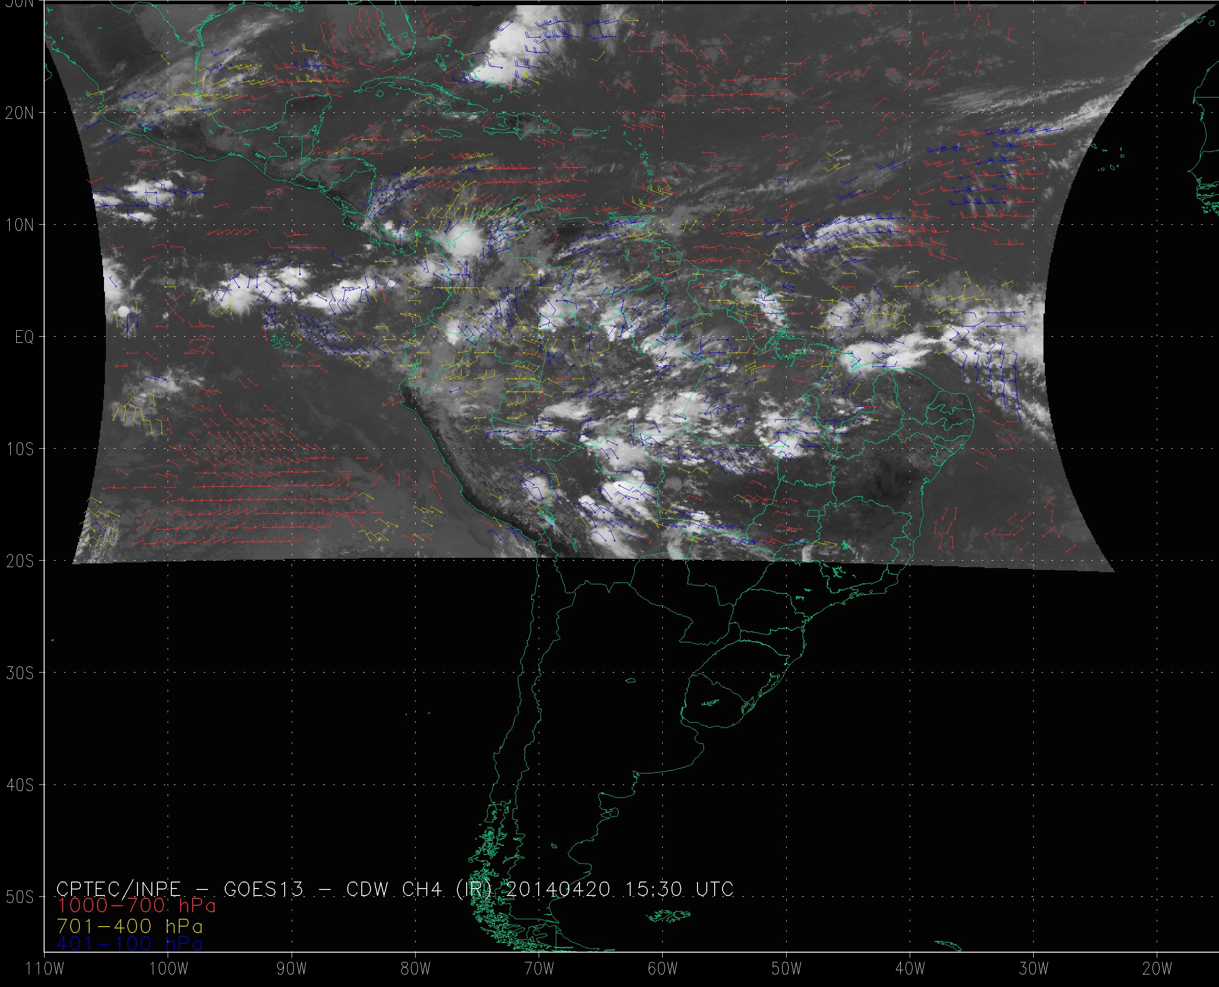This screenshot has width=1219, height=987.
Task: Click the red 1000-700 hPa legend entry
Action: click(x=137, y=905)
